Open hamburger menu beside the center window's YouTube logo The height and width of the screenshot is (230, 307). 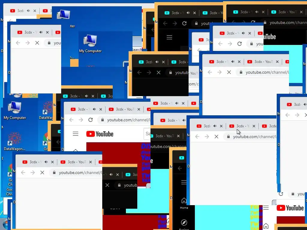[x=76, y=134]
